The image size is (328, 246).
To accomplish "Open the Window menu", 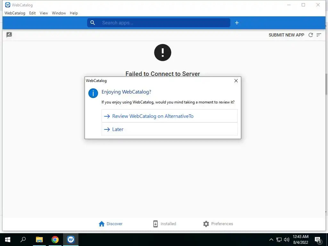I will 59,13.
